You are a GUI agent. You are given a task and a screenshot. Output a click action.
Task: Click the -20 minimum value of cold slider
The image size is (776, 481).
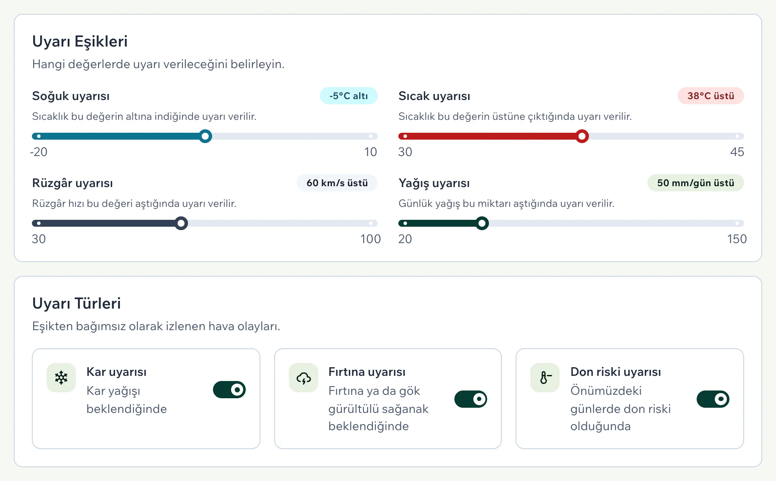[38, 152]
